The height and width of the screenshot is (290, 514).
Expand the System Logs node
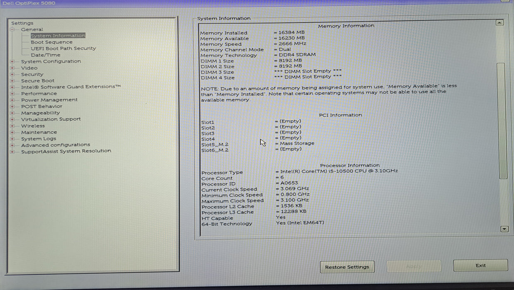(12, 139)
